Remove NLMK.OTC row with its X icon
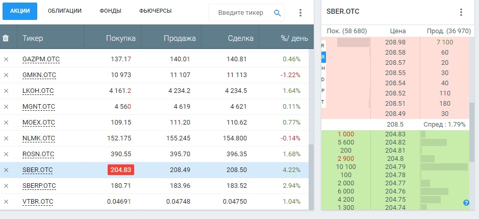Screen dimensions: 479x219 [6, 138]
